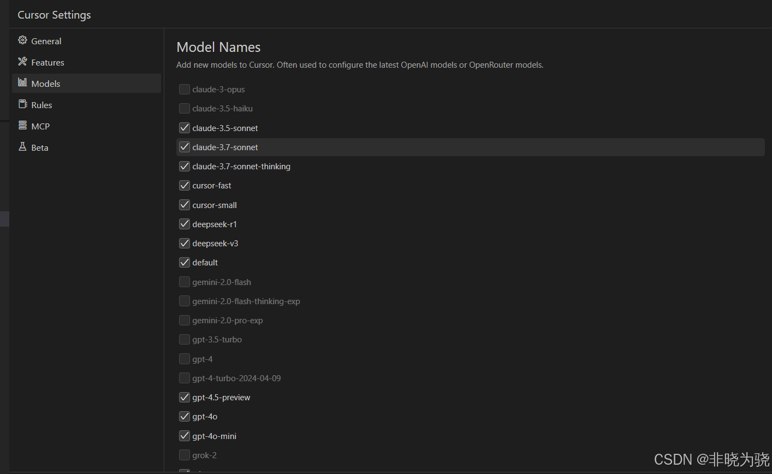Toggle the gpt-4o checkbox
Screen dimensions: 772x474
click(x=185, y=417)
